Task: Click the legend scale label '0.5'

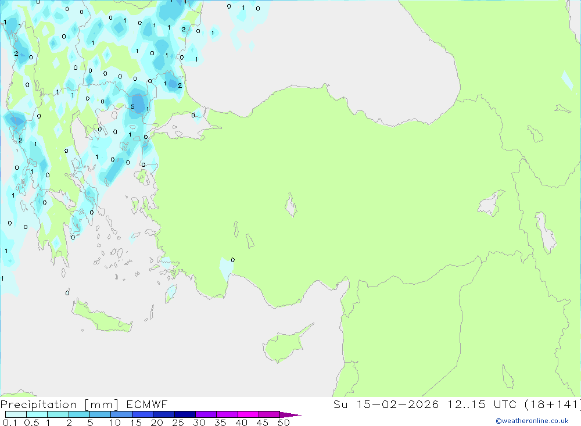Action: coord(31,423)
